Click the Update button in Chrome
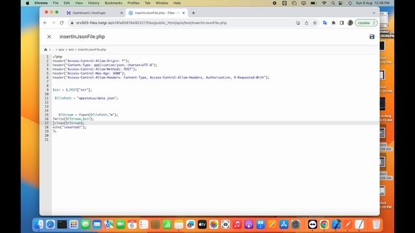This screenshot has height=233, width=415. (366, 23)
